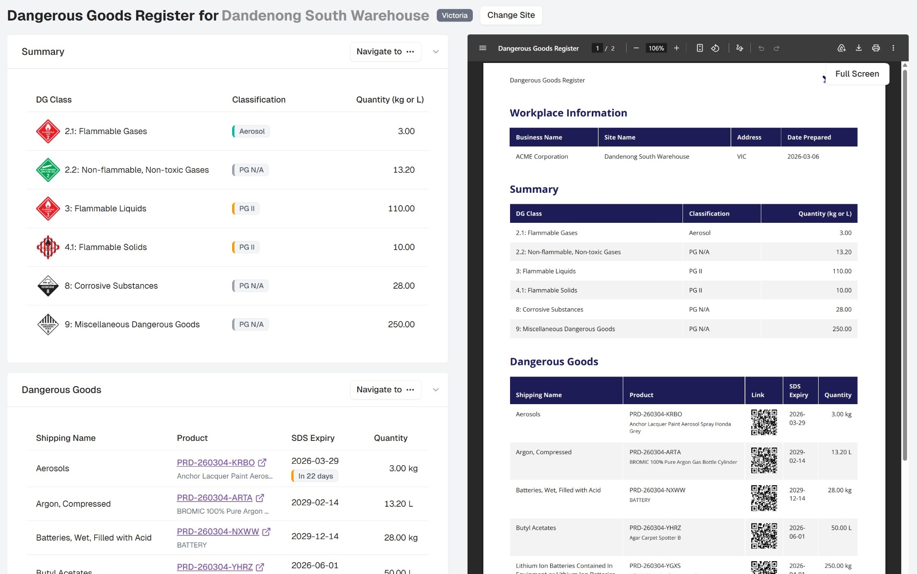
Task: Activate the PDF draw annotation tool
Action: coord(739,48)
